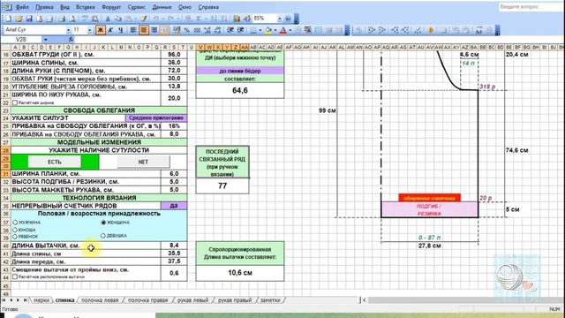The width and height of the screenshot is (565, 318).
Task: Select the МУЖЧИНА radio option
Action: (15, 223)
